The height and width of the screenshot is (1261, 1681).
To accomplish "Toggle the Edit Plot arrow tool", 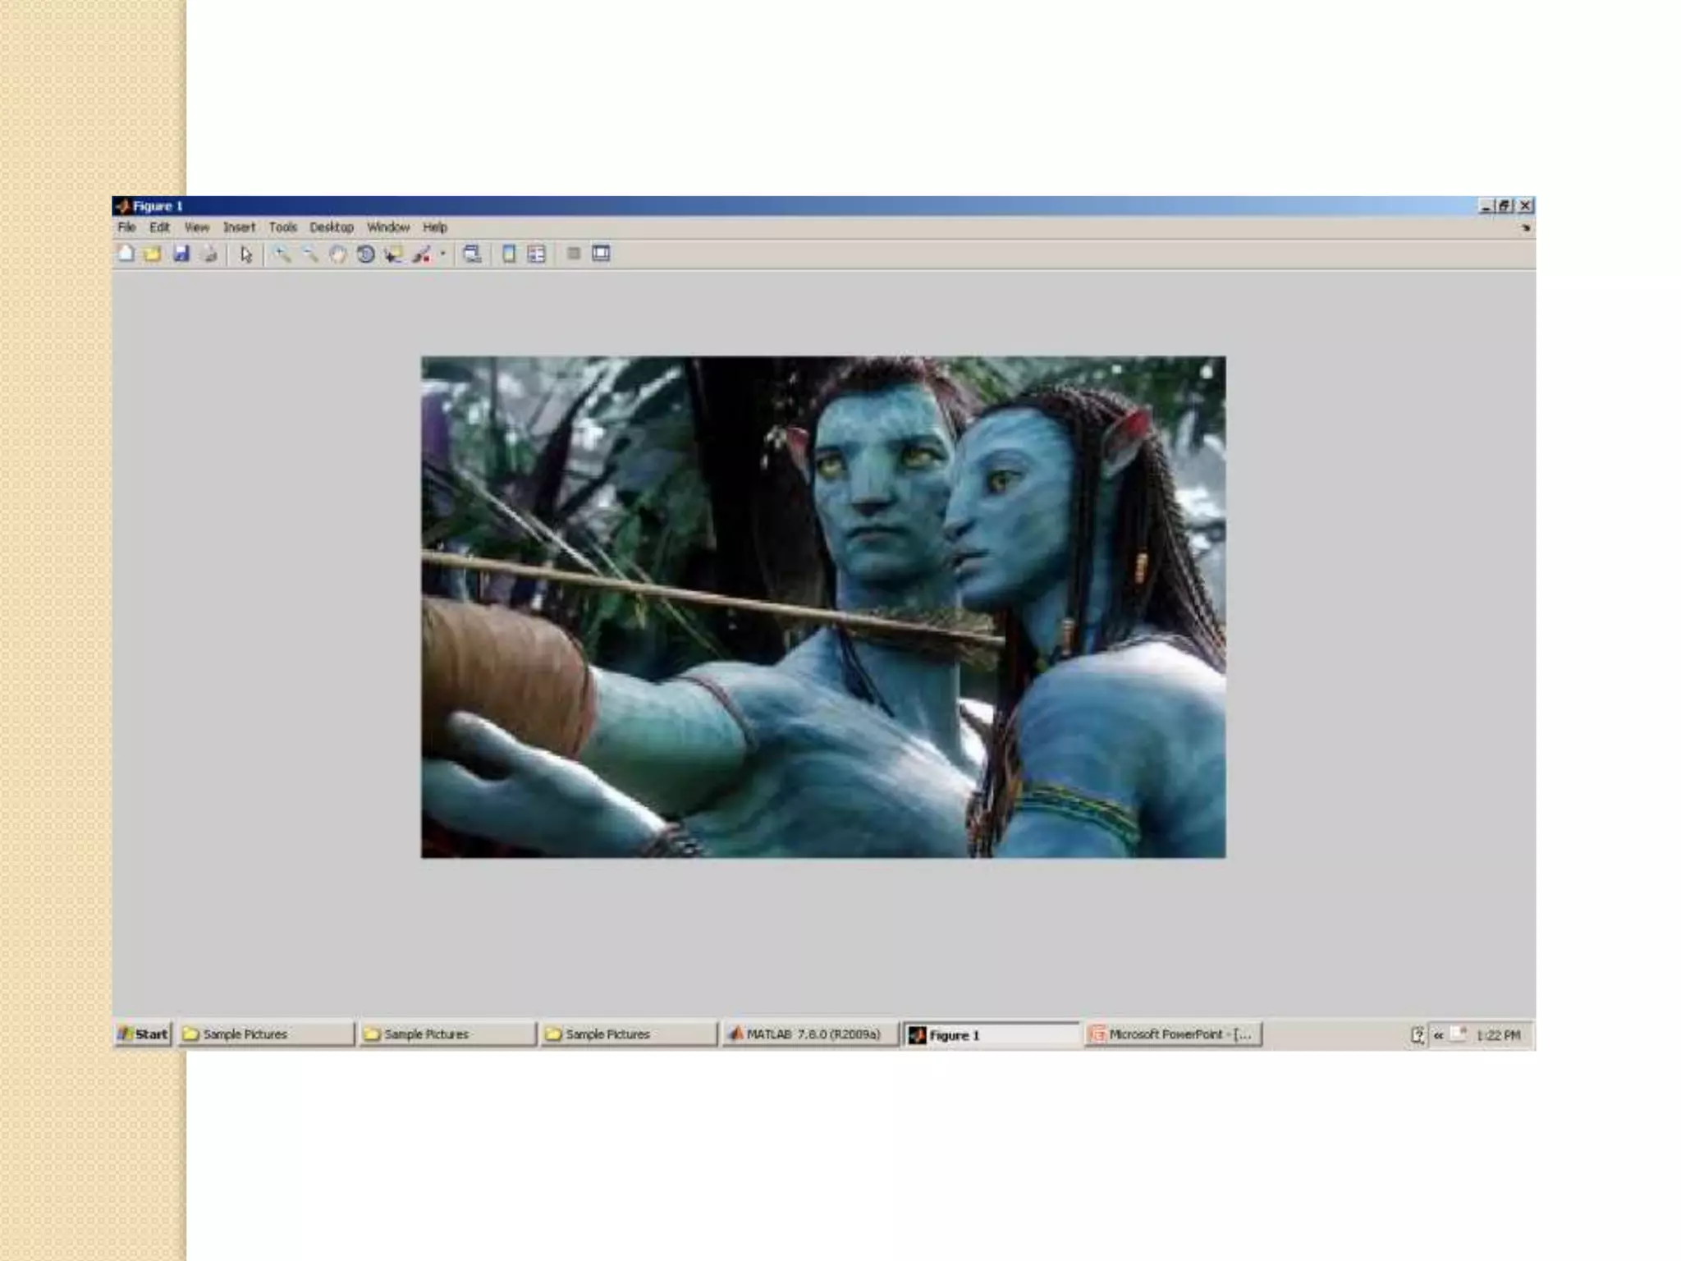I will [x=245, y=254].
